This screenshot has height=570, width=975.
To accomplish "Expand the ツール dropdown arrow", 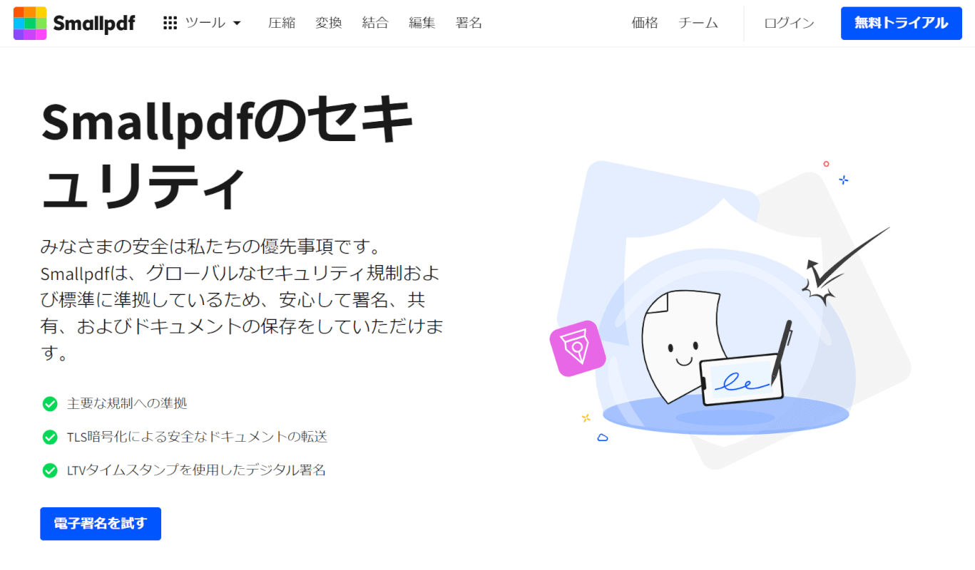I will tap(237, 24).
